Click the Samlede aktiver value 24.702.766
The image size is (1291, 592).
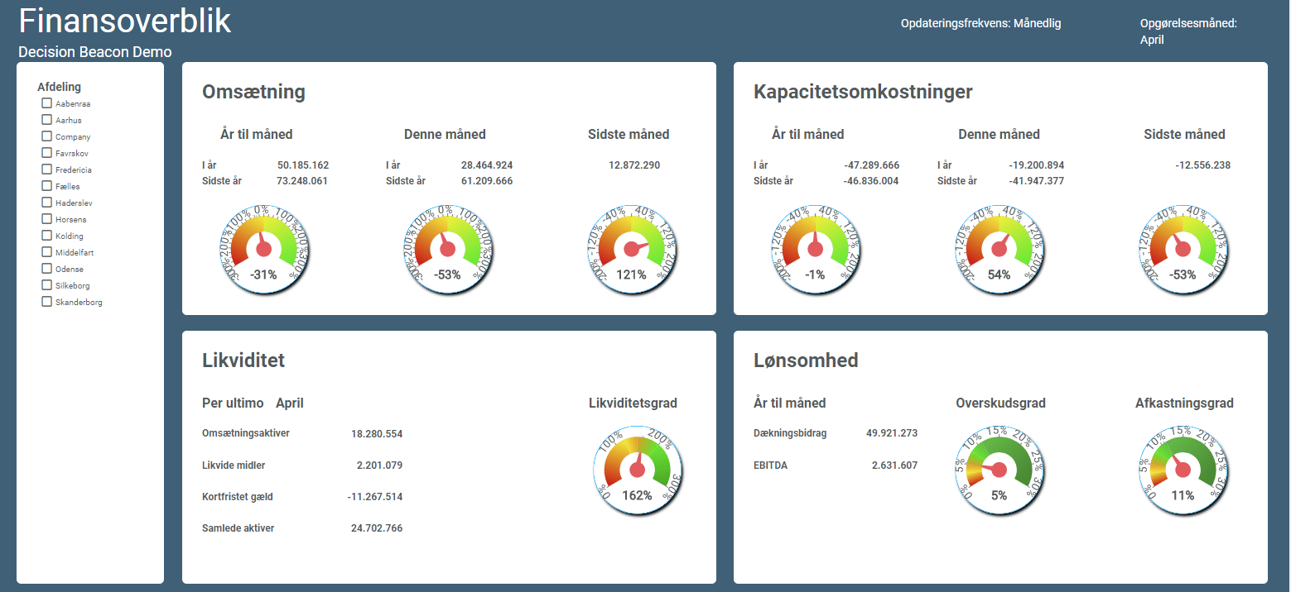pos(377,528)
